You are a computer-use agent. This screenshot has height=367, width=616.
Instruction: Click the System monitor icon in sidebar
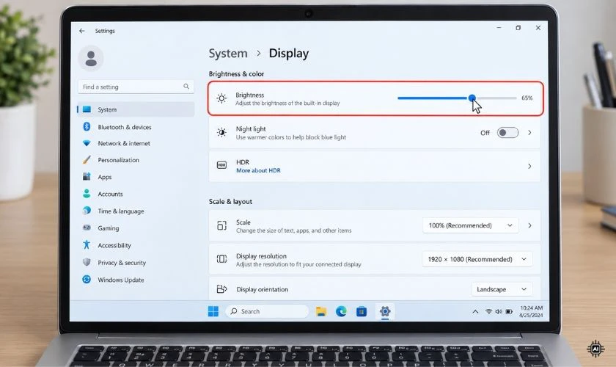pos(87,109)
